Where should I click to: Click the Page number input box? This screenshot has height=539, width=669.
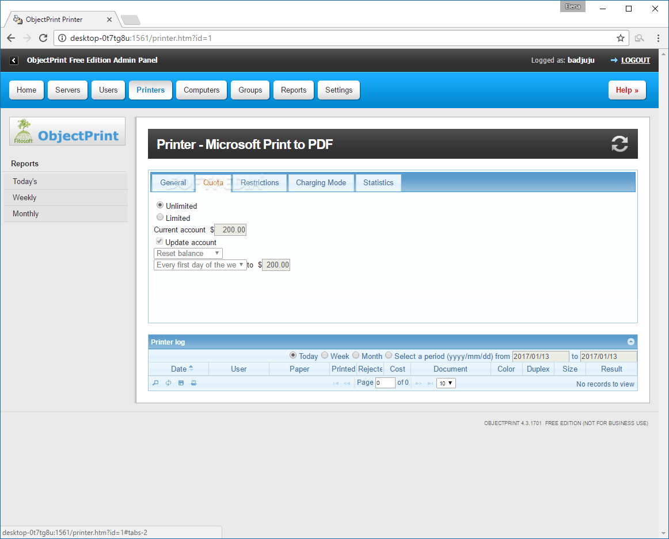click(385, 383)
